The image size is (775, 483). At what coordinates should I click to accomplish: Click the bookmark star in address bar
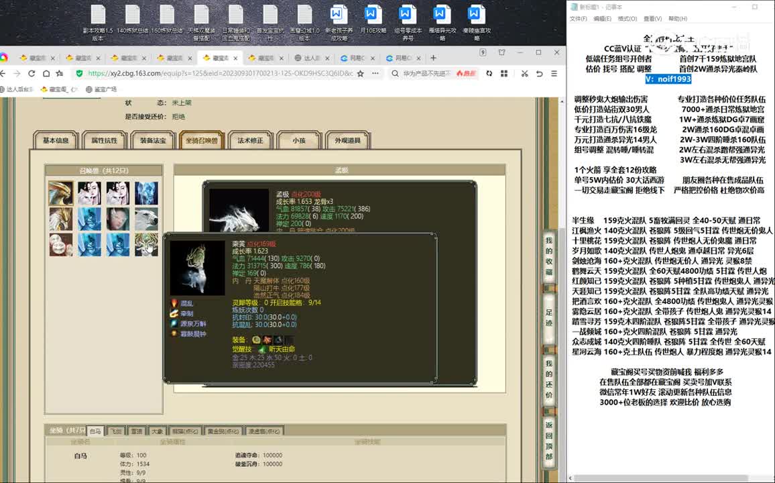click(x=360, y=73)
